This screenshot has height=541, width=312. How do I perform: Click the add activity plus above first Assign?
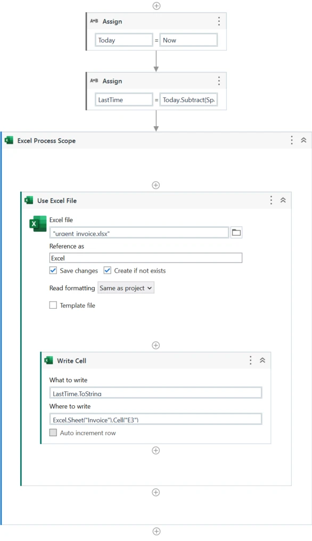[157, 5]
